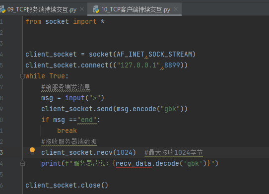
Task: Close the 10_TCP客户端持续交互.py tab
Action: (176, 9)
